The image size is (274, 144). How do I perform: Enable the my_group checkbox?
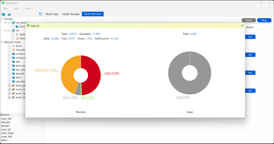click(x=9, y=23)
